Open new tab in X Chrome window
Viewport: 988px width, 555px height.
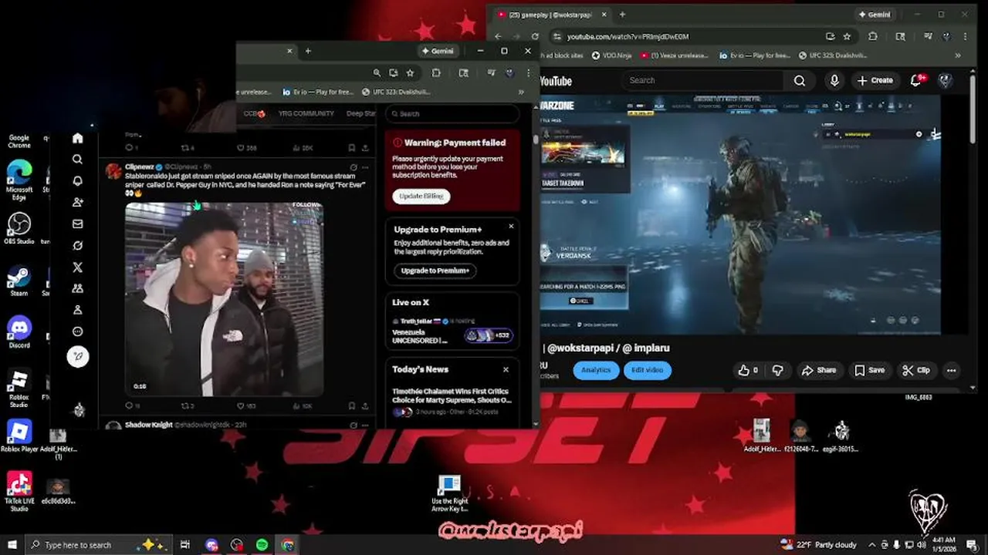pyautogui.click(x=308, y=51)
